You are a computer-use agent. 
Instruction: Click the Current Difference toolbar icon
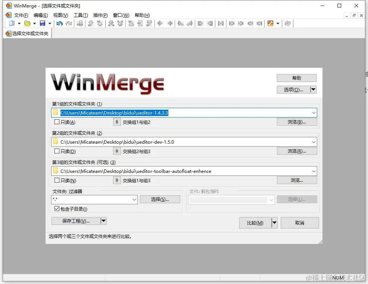click(x=140, y=23)
